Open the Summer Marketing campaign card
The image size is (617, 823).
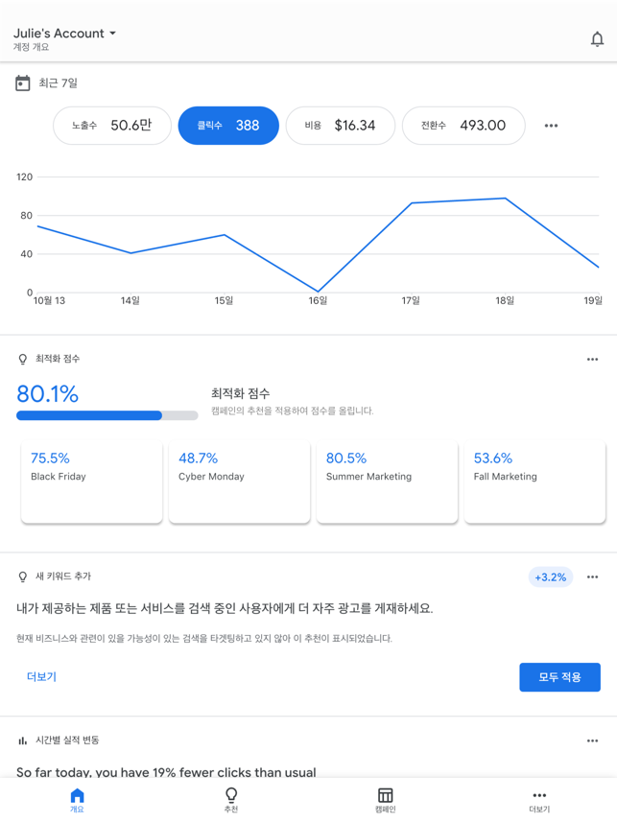[x=387, y=482]
